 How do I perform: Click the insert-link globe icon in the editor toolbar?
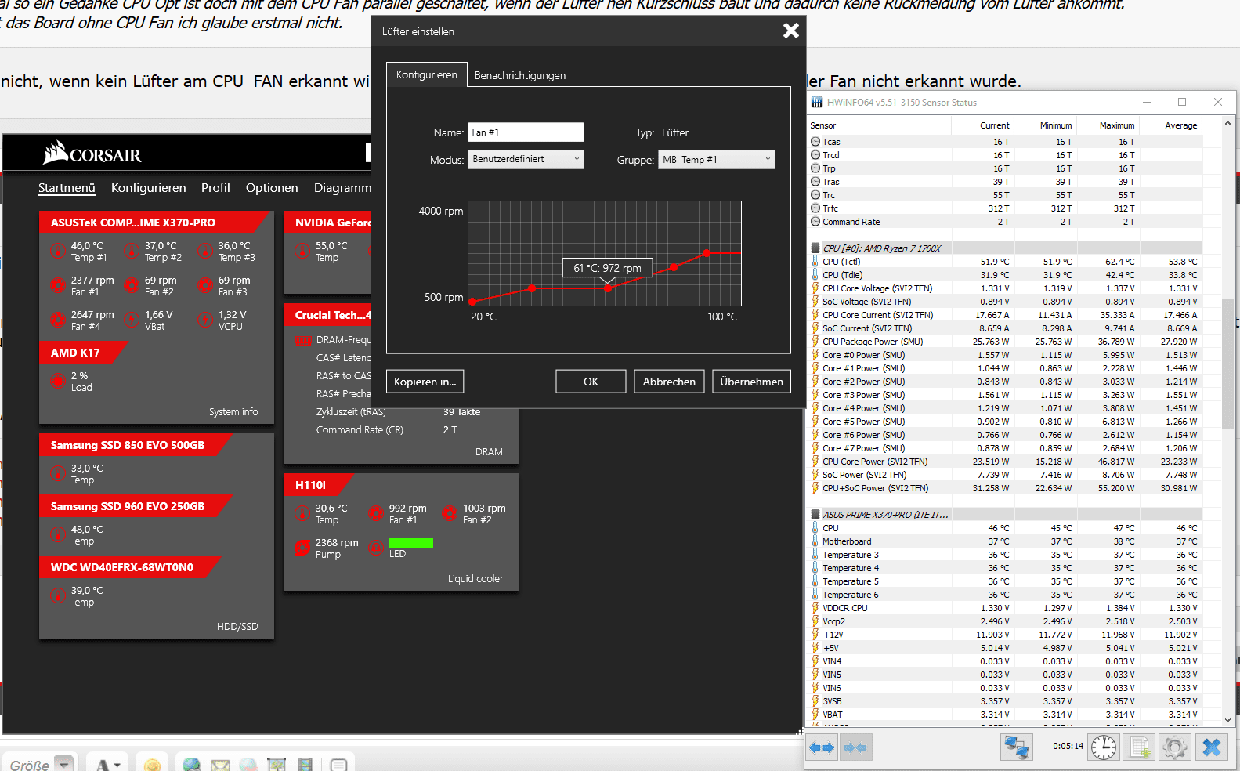pyautogui.click(x=191, y=765)
